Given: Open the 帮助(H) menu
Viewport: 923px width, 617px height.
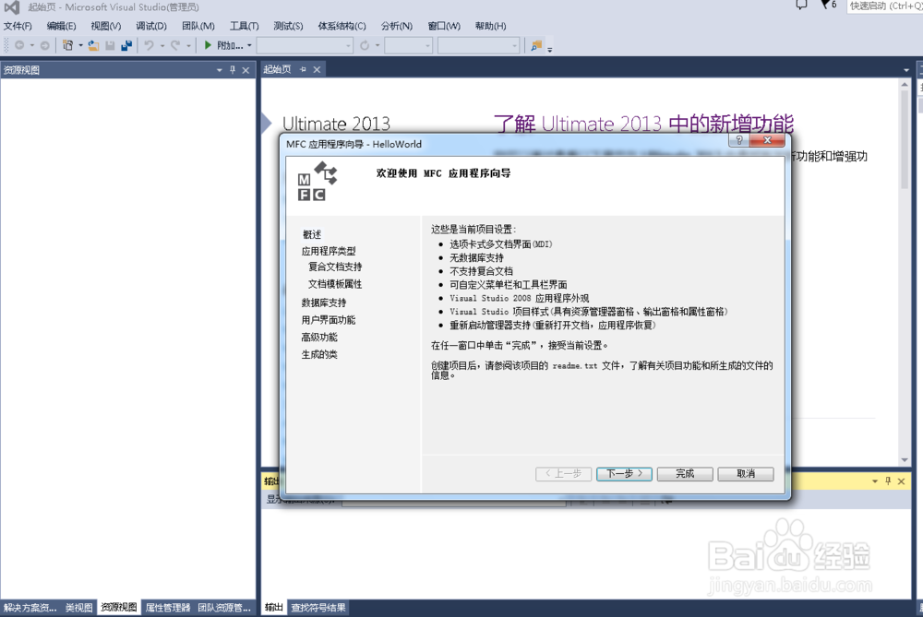Looking at the screenshot, I should click(490, 26).
